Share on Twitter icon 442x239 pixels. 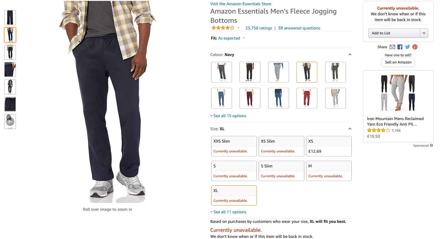click(407, 47)
